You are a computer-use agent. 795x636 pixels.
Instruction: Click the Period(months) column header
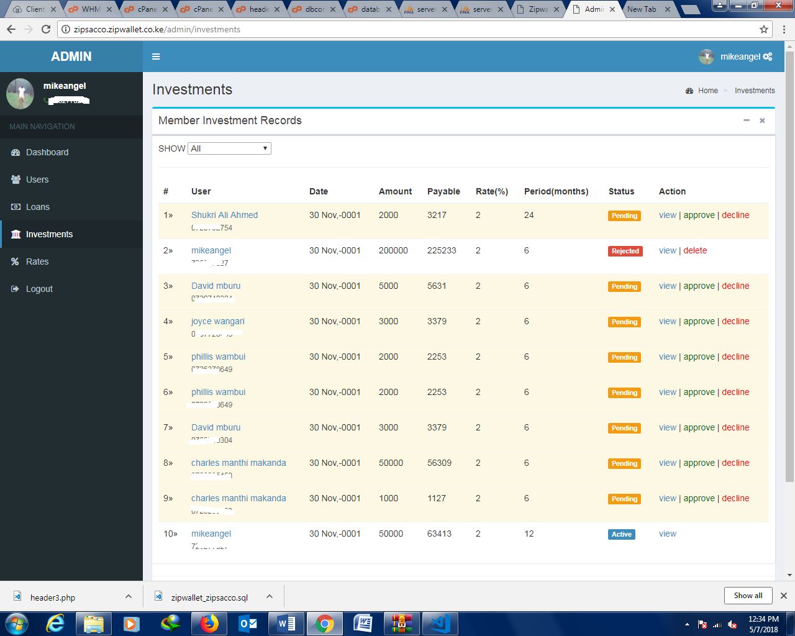point(556,191)
